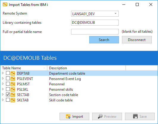Click the Search button
158x124 pixels.
tap(104, 40)
